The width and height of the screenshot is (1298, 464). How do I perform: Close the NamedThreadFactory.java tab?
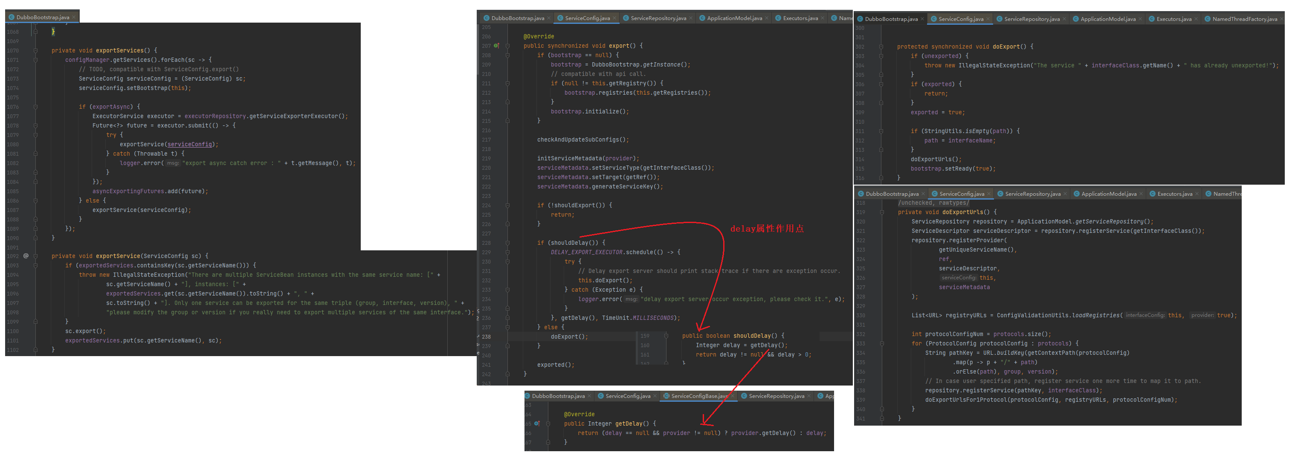pos(1281,19)
